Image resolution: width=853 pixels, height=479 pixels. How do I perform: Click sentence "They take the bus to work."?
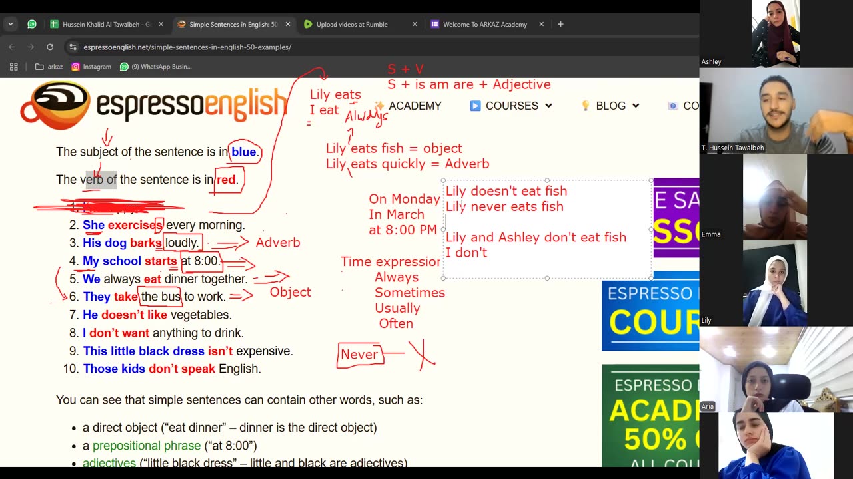[154, 297]
